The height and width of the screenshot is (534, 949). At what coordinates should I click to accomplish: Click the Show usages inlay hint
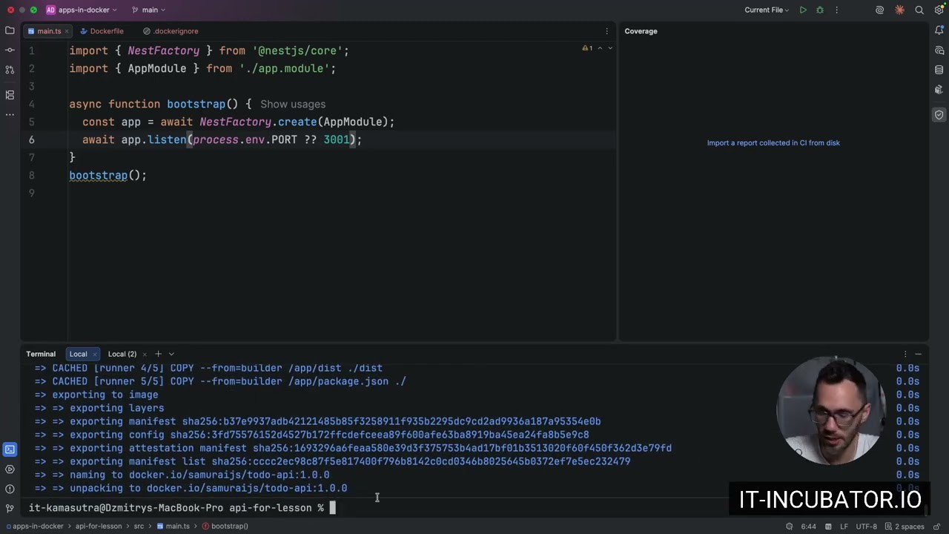coord(293,105)
